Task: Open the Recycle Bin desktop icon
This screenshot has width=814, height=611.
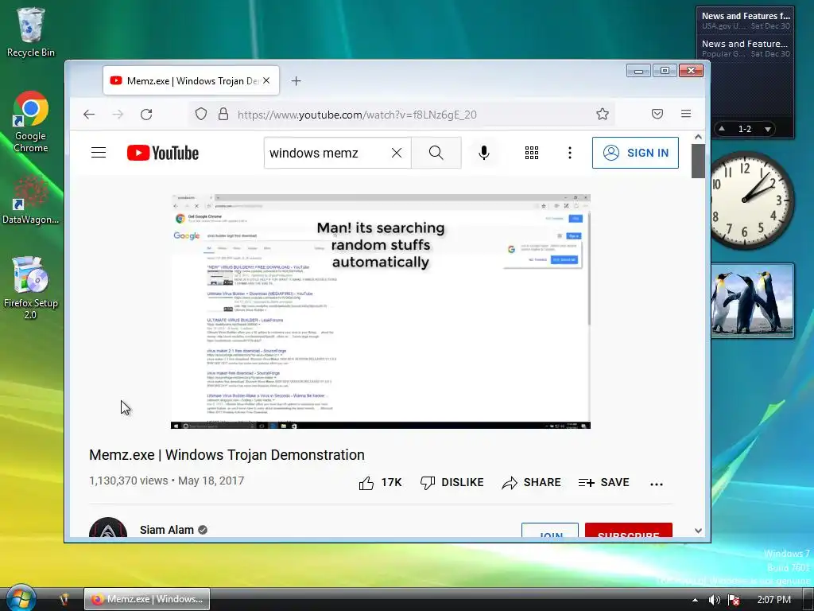Action: tap(31, 32)
